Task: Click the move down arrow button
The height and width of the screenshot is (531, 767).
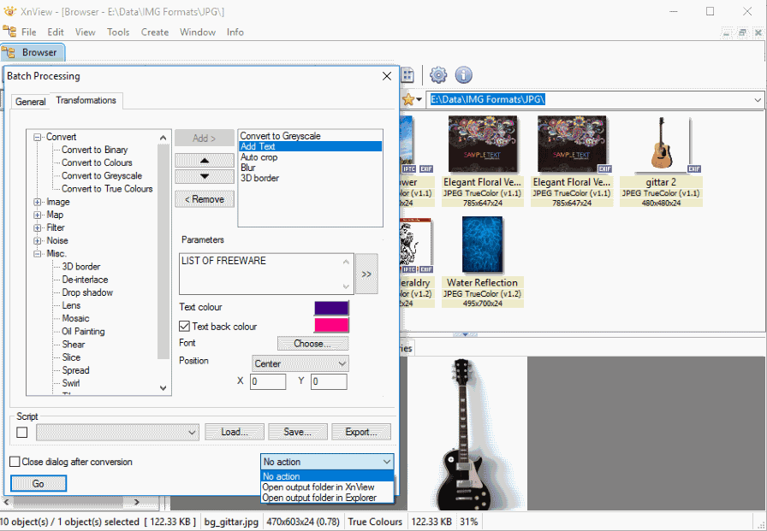Action: (x=205, y=176)
